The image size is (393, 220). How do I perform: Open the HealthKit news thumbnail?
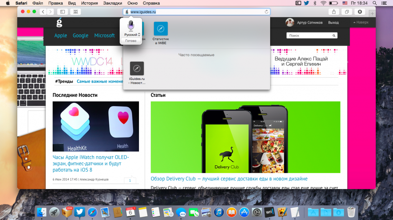tap(96, 126)
